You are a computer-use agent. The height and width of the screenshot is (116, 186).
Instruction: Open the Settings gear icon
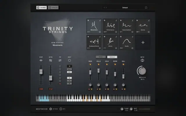tap(51, 109)
